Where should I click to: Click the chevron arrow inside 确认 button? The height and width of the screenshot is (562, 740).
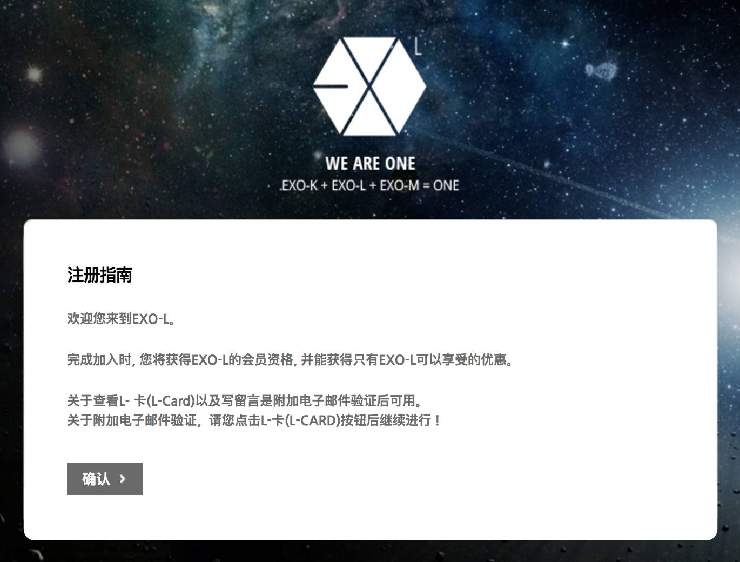(123, 479)
